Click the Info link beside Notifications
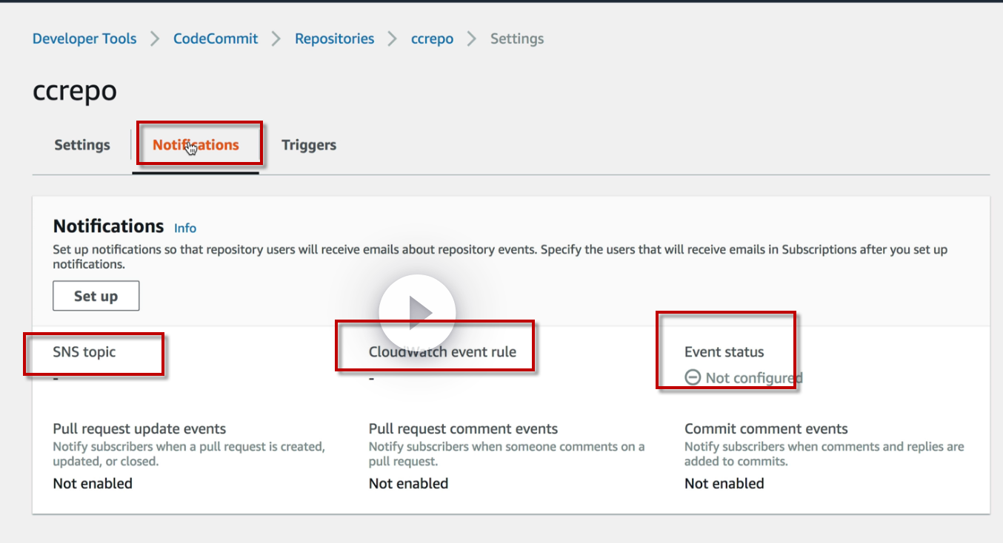The width and height of the screenshot is (1003, 543). [185, 228]
